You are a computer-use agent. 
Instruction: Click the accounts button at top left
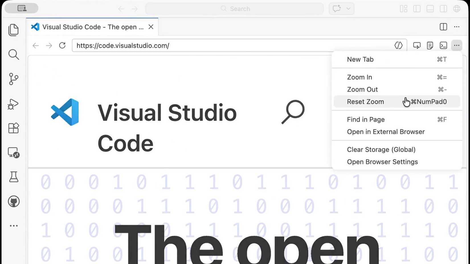(x=22, y=8)
